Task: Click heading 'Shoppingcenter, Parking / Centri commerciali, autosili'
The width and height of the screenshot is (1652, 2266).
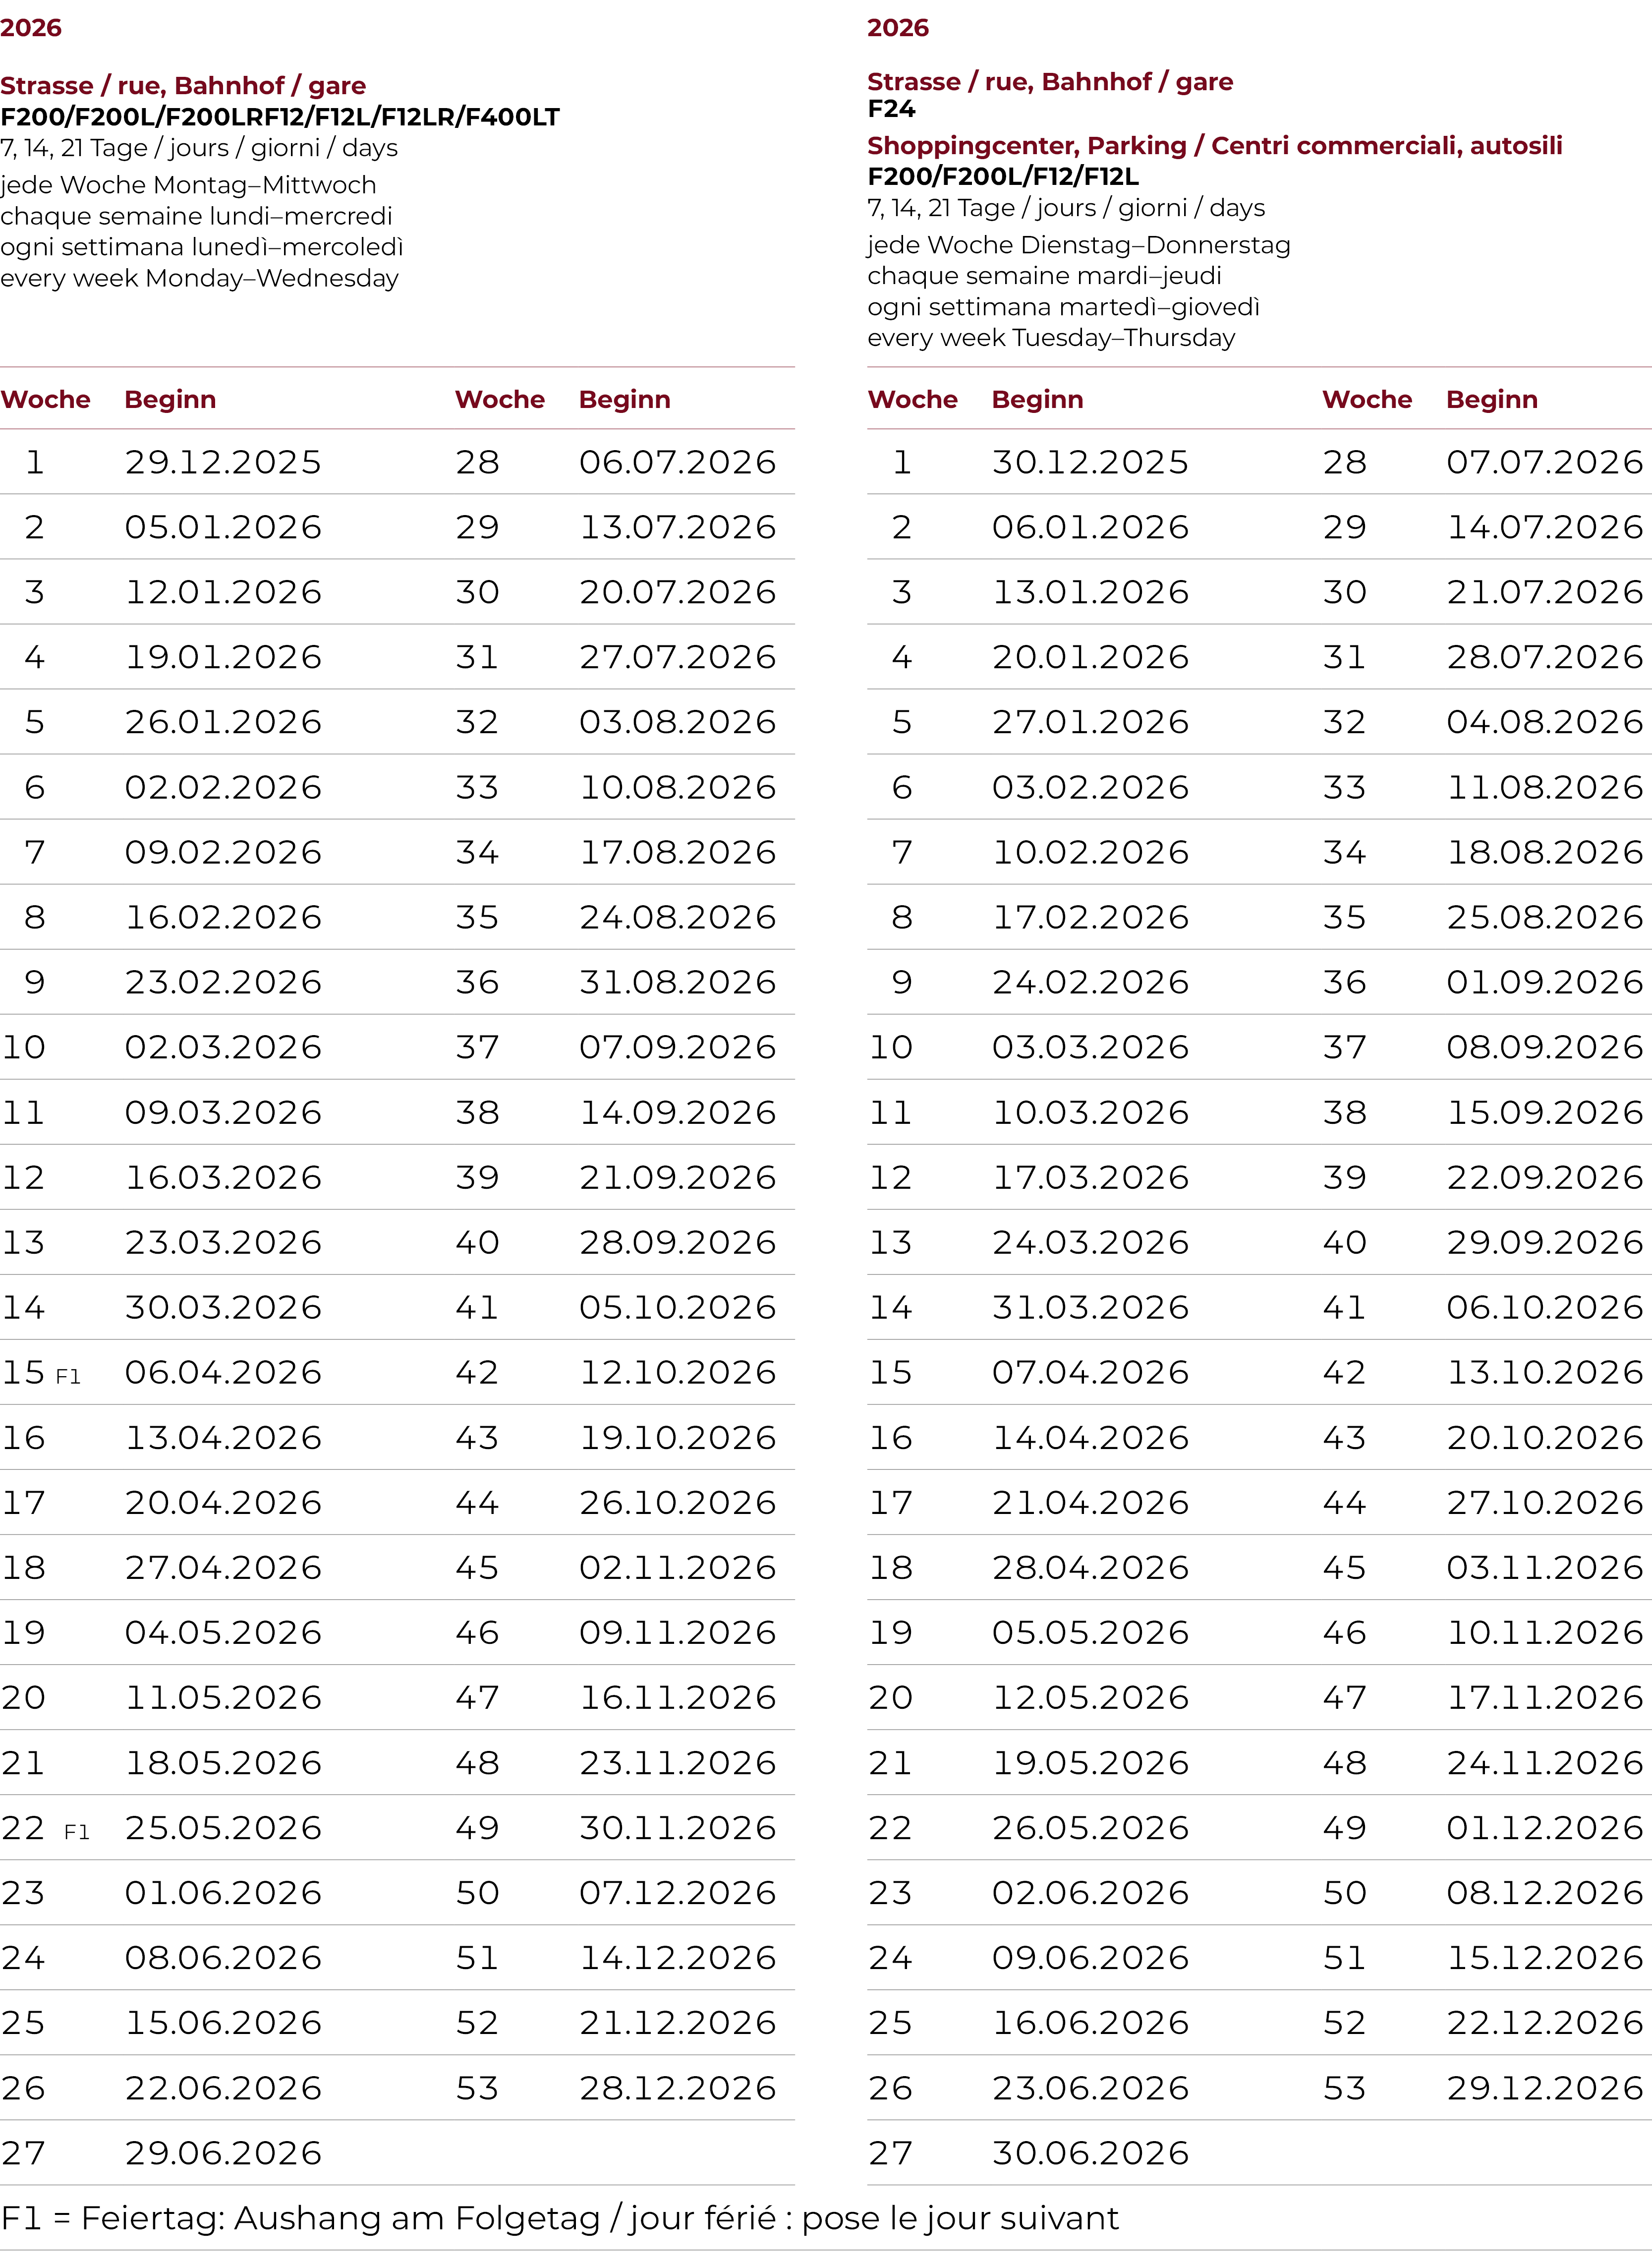Action: (1214, 146)
